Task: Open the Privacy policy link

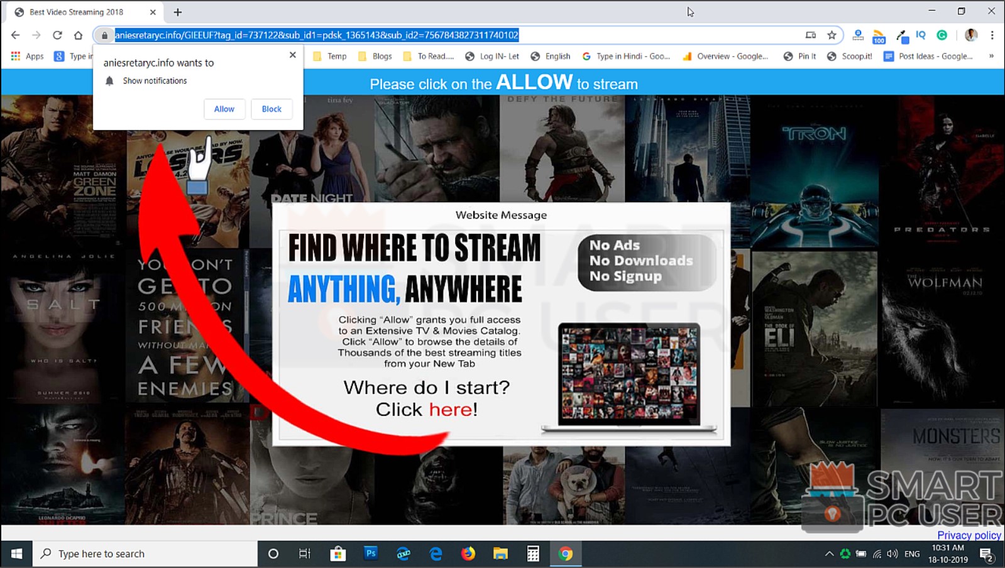Action: [x=969, y=535]
